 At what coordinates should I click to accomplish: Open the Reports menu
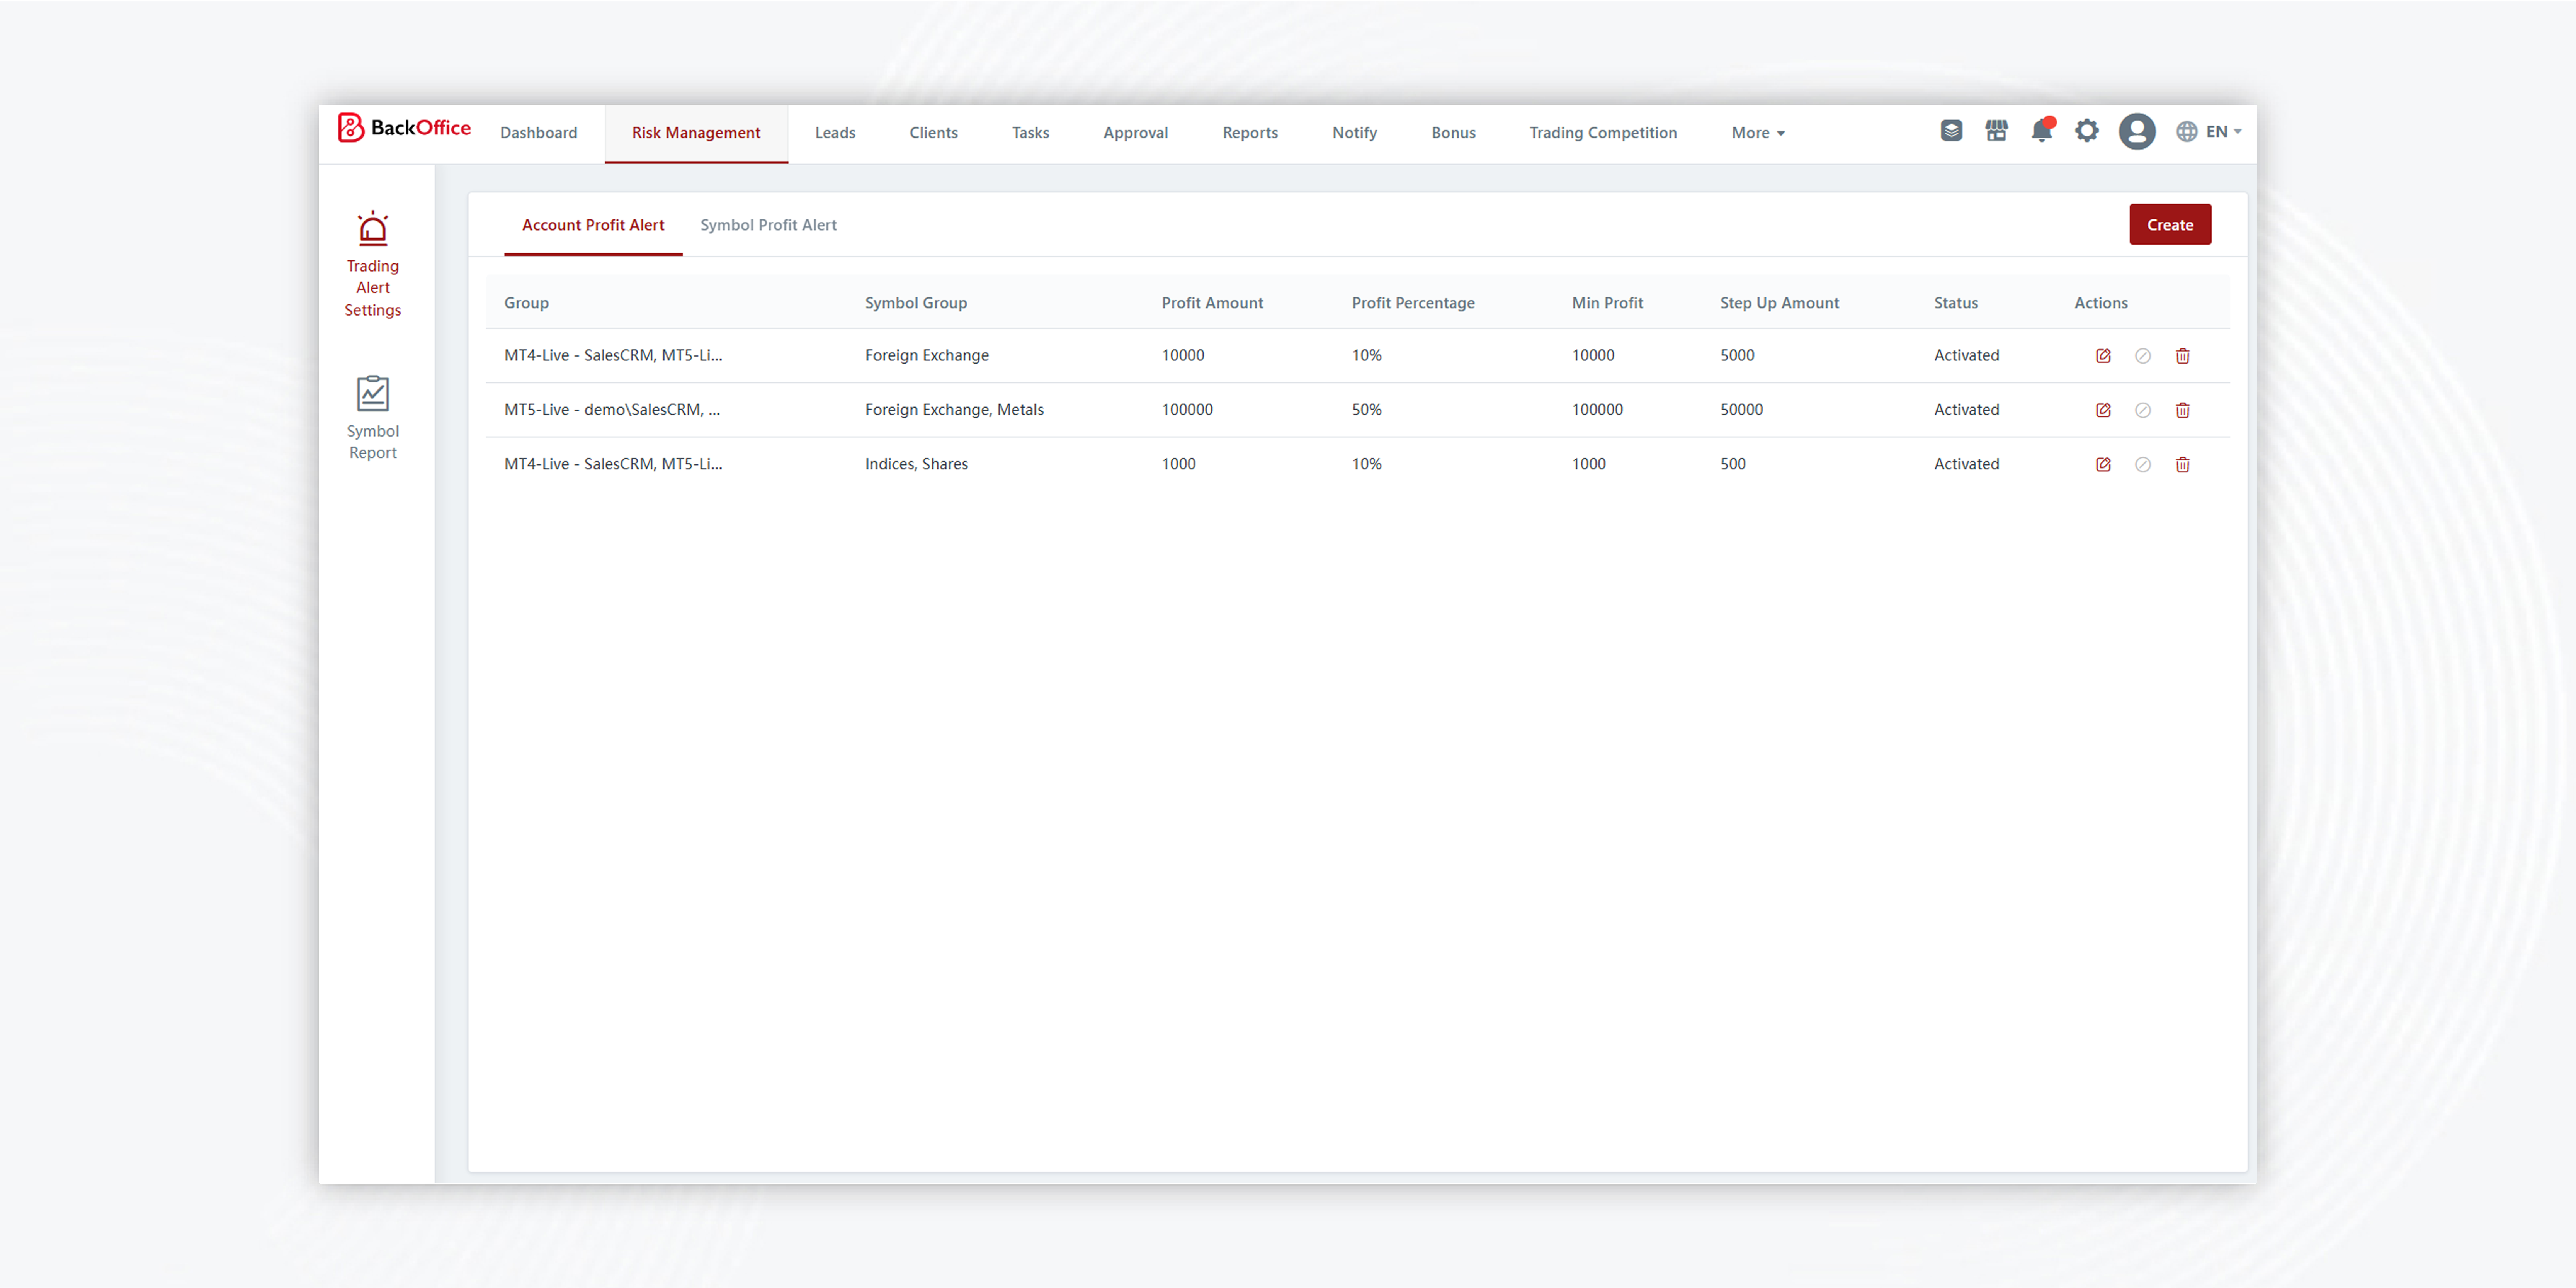point(1250,133)
